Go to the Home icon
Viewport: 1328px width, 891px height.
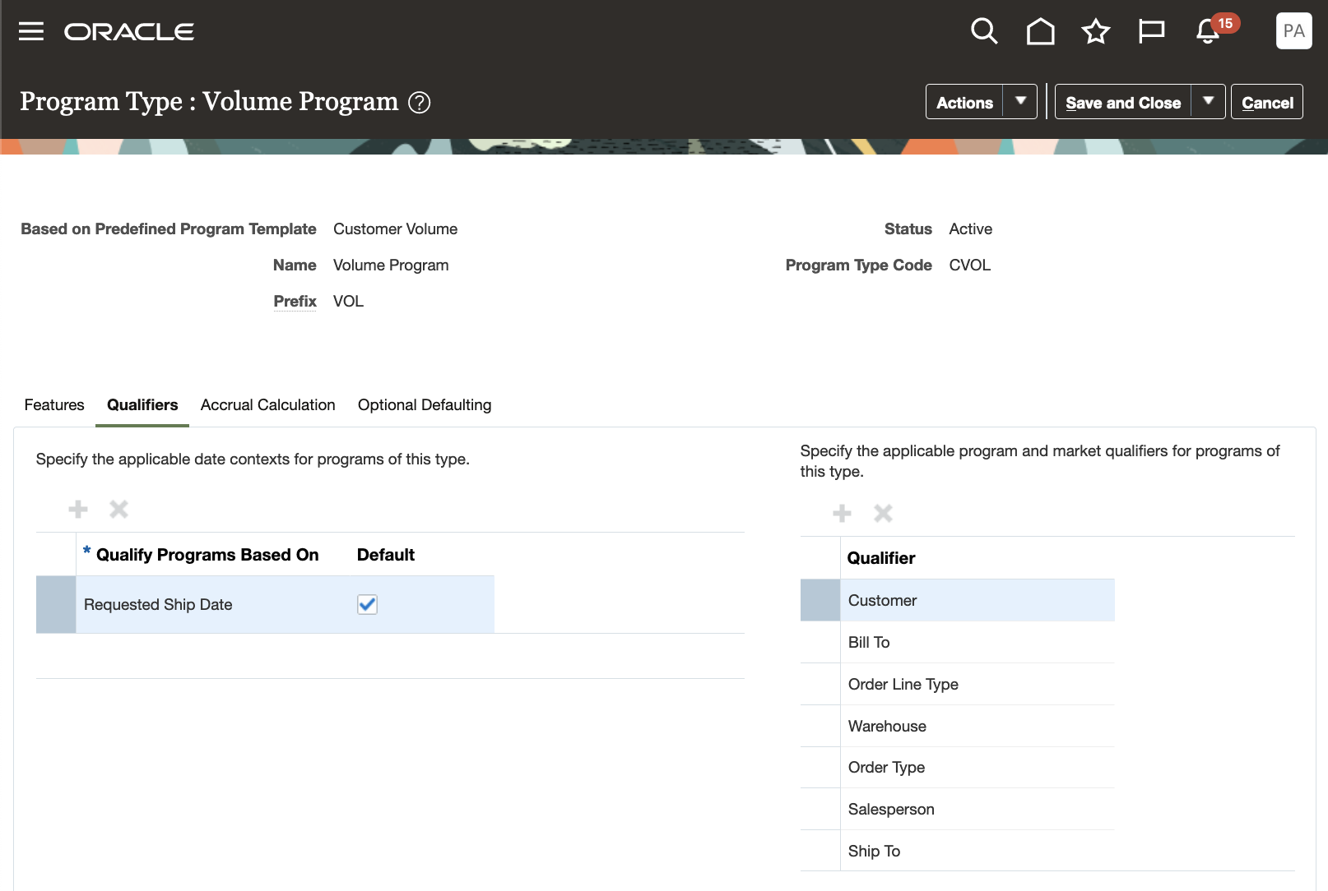(1040, 31)
